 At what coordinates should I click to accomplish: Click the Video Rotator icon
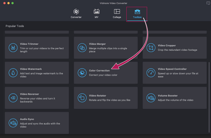click(82, 98)
